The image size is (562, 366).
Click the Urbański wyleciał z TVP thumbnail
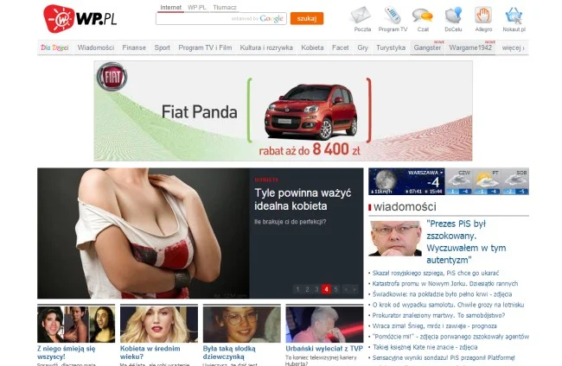324,324
